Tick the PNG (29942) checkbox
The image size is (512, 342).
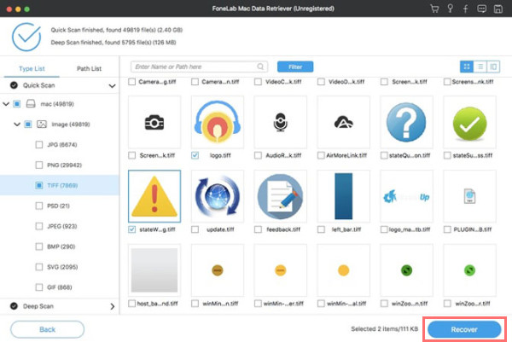39,165
